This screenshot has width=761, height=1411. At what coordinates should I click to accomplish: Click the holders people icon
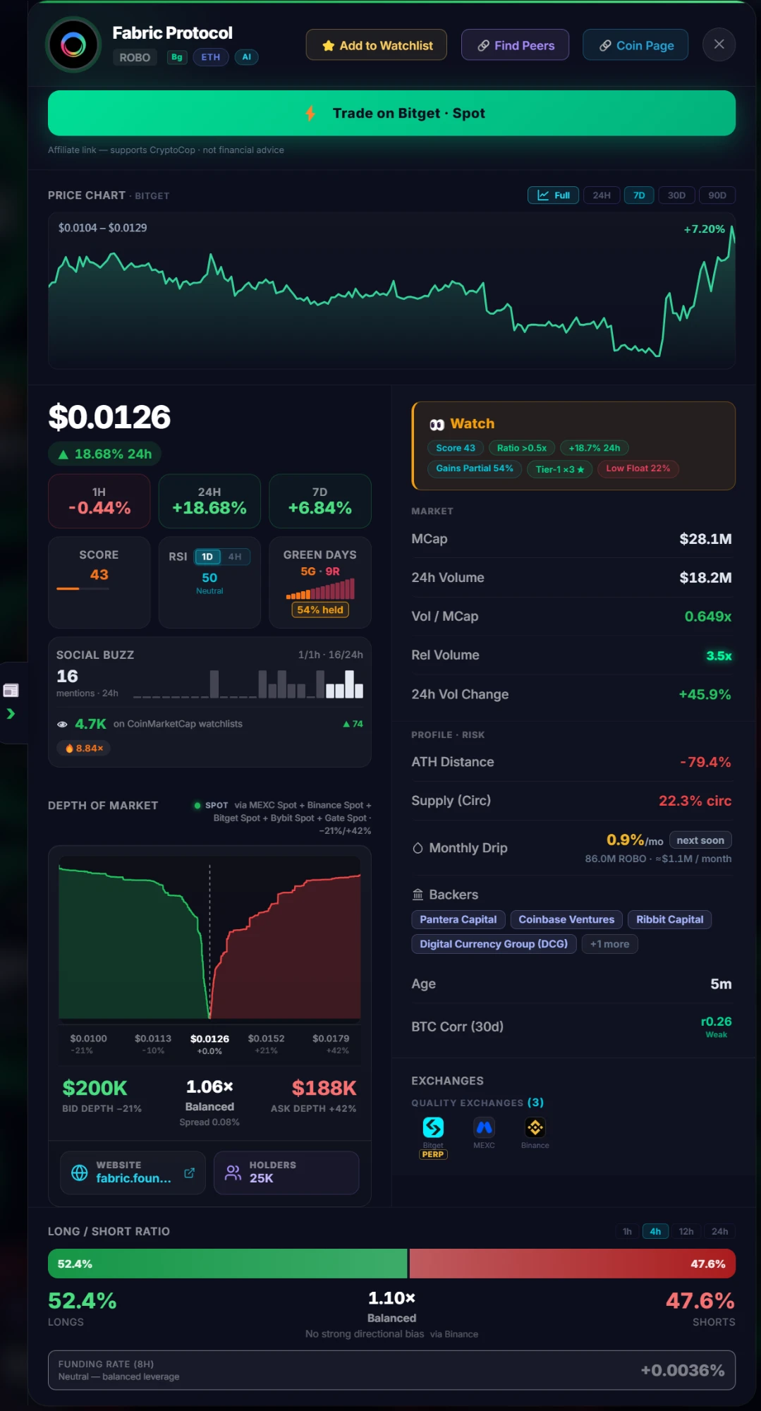point(233,1173)
